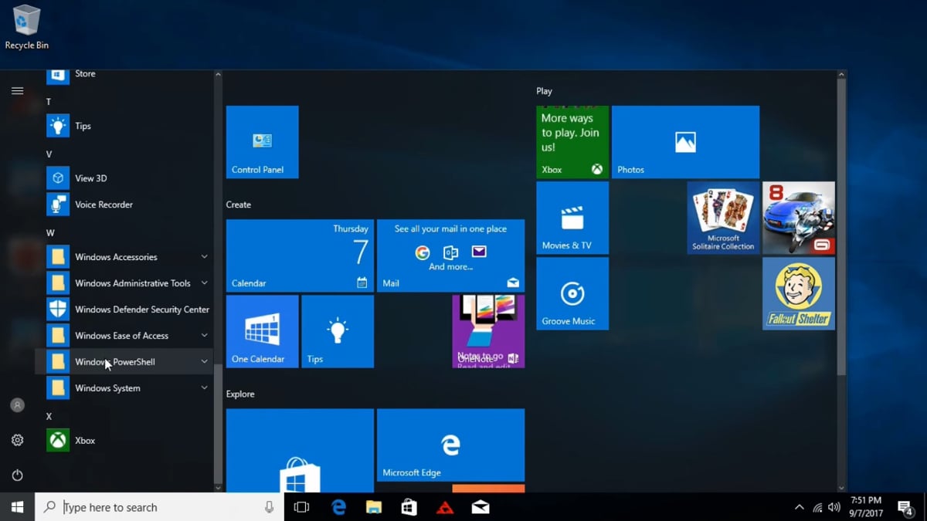
Task: Open the hamburger menu in Start
Action: click(x=17, y=90)
